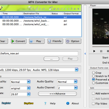Click the output path field showing before_new.avi
This screenshot has height=109, width=109.
click(x=39, y=53)
